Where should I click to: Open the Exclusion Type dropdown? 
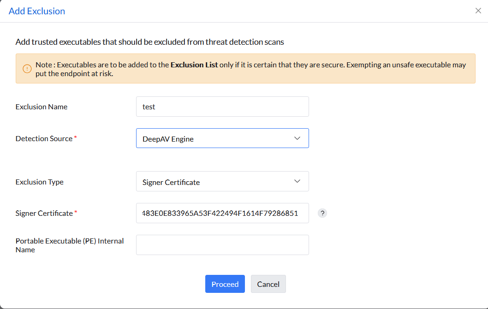coord(222,181)
